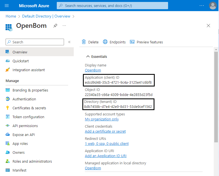Pin the OpenBom blade
The width and height of the screenshot is (219, 176).
[55, 26]
